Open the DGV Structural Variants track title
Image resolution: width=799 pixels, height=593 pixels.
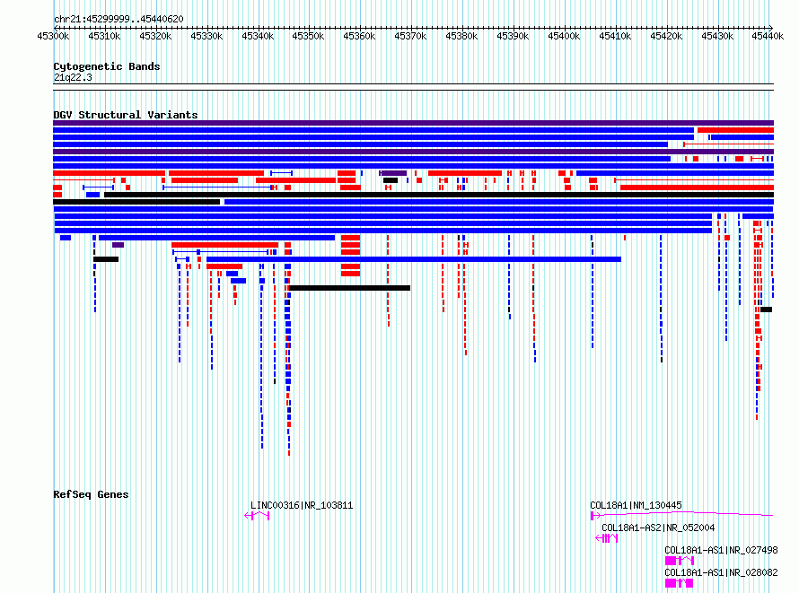(x=126, y=115)
